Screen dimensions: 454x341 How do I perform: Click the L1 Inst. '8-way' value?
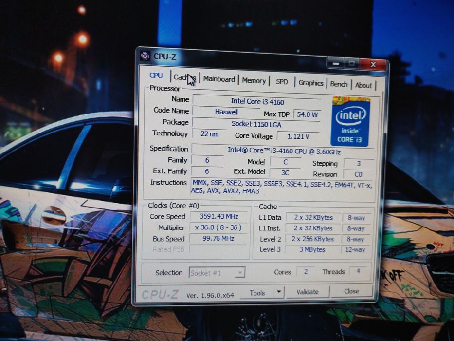pyautogui.click(x=356, y=228)
